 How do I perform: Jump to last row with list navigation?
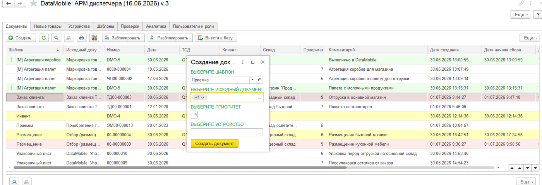(535, 168)
